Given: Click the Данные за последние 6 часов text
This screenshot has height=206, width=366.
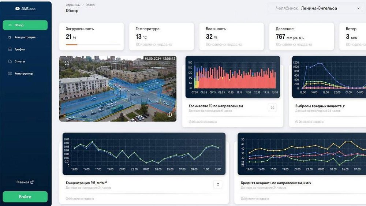Looking at the screenshot, I should (210, 111).
